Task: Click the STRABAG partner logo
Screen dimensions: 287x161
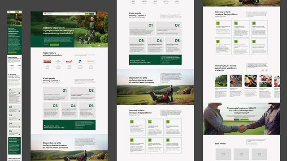Action: click(47, 61)
